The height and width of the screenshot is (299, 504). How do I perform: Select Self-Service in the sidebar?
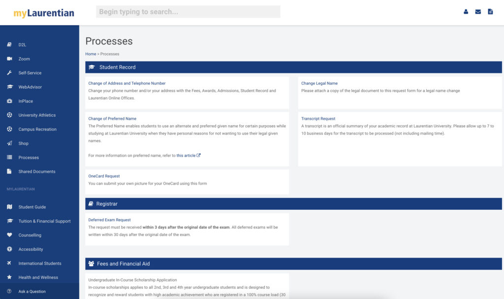coord(30,73)
